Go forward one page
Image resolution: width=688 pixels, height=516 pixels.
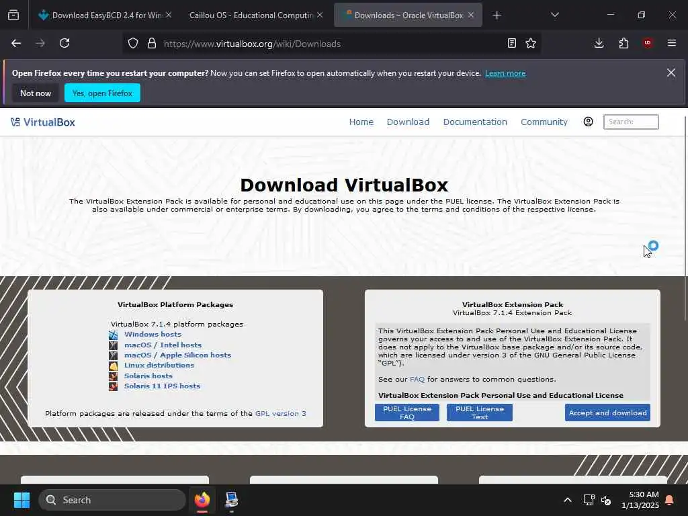point(40,43)
